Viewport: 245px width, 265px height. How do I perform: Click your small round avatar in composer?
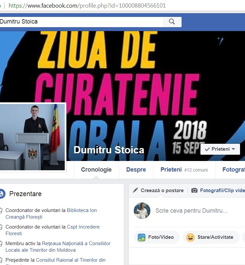coord(142,211)
